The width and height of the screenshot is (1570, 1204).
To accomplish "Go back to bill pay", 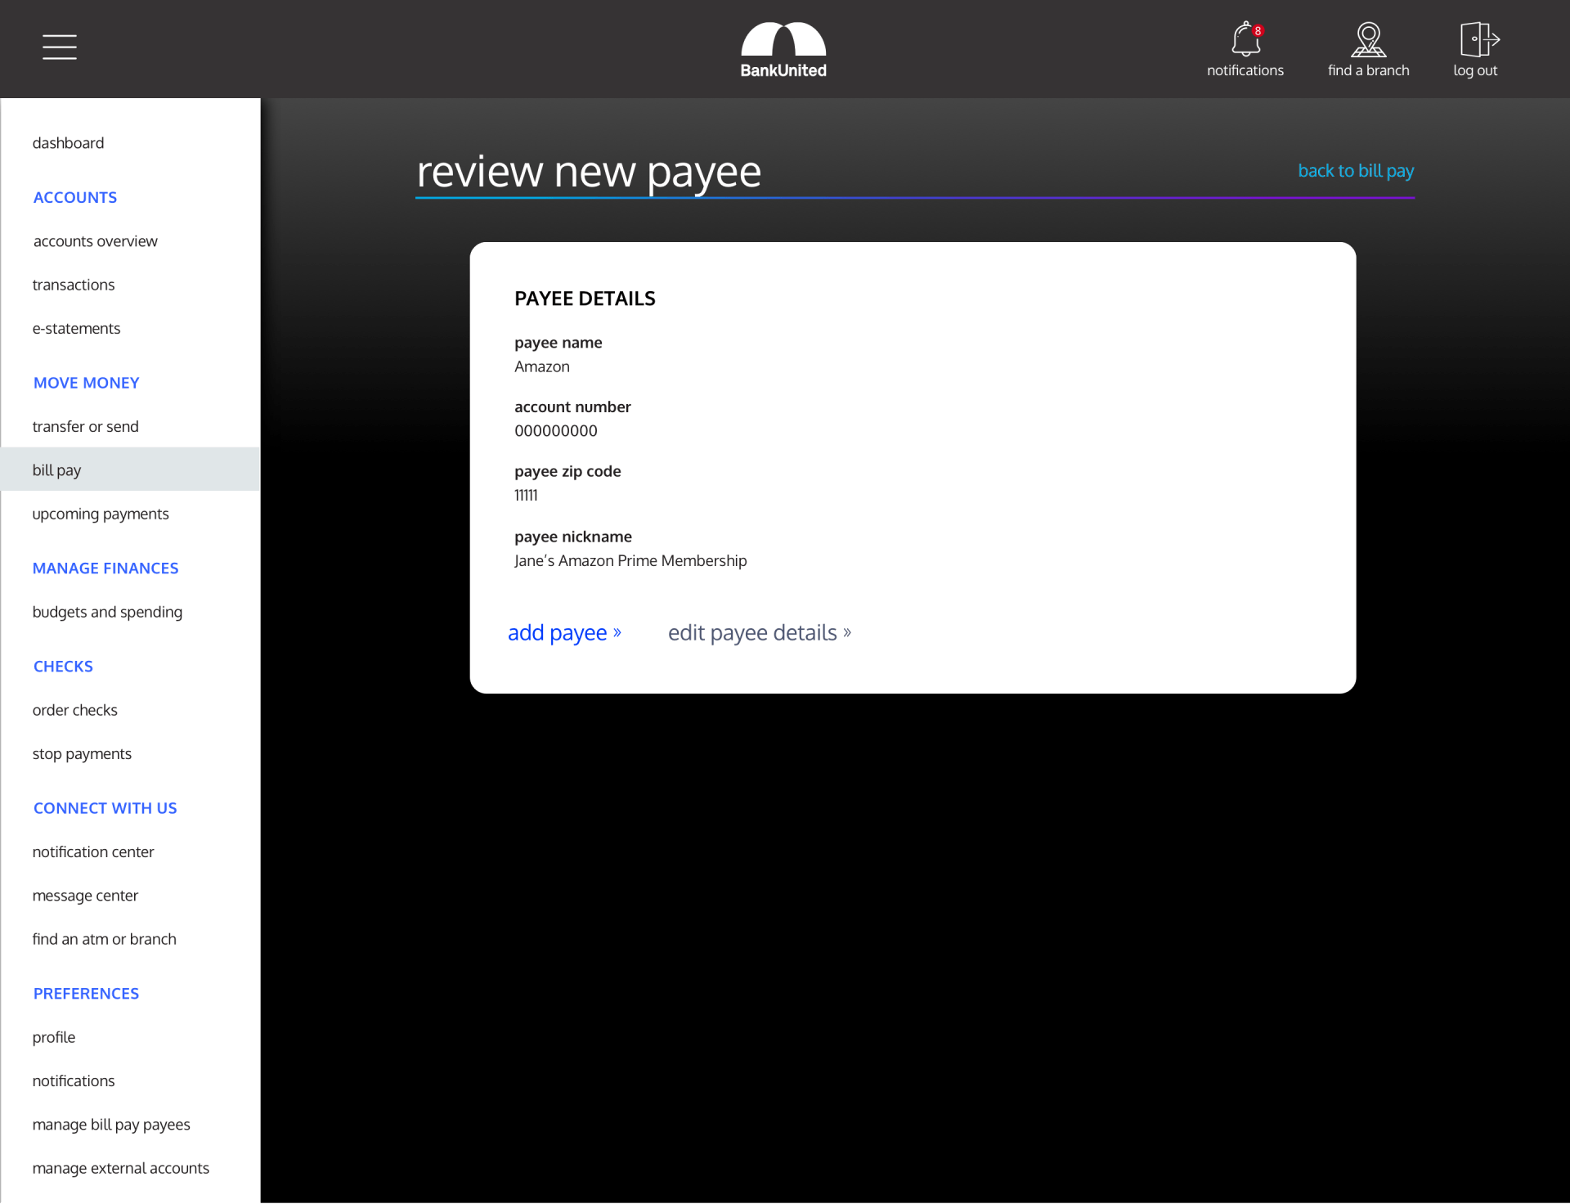I will [x=1356, y=171].
